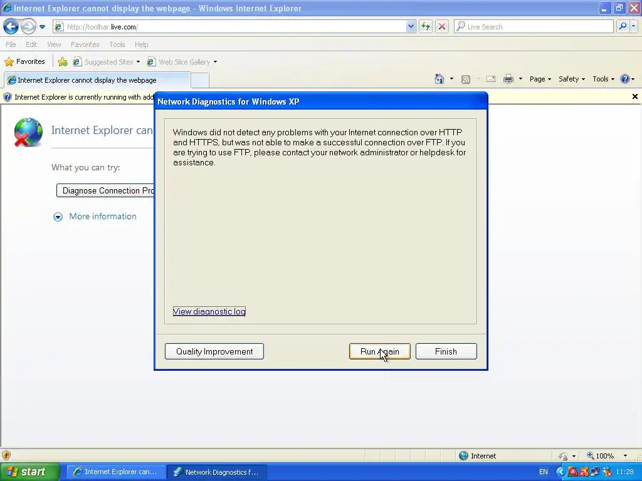Image resolution: width=642 pixels, height=481 pixels.
Task: Open the Page command bar menu
Action: [x=540, y=80]
